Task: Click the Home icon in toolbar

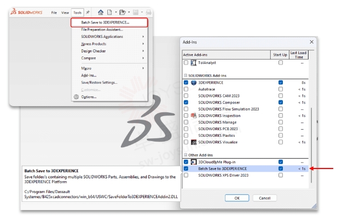Action: [101, 12]
